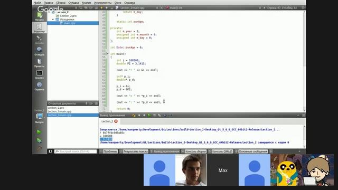Stop the running application in output pane
This screenshot has height=190, width=338.
point(154,116)
